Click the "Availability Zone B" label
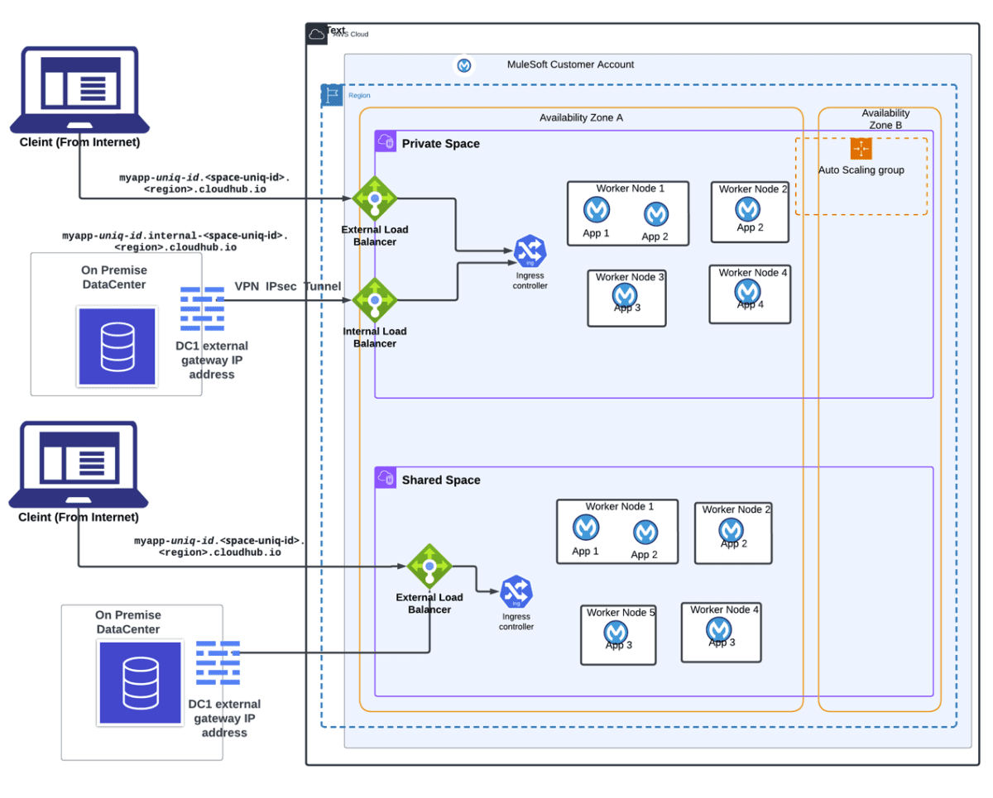Viewport: 993px width, 798px height. click(885, 119)
